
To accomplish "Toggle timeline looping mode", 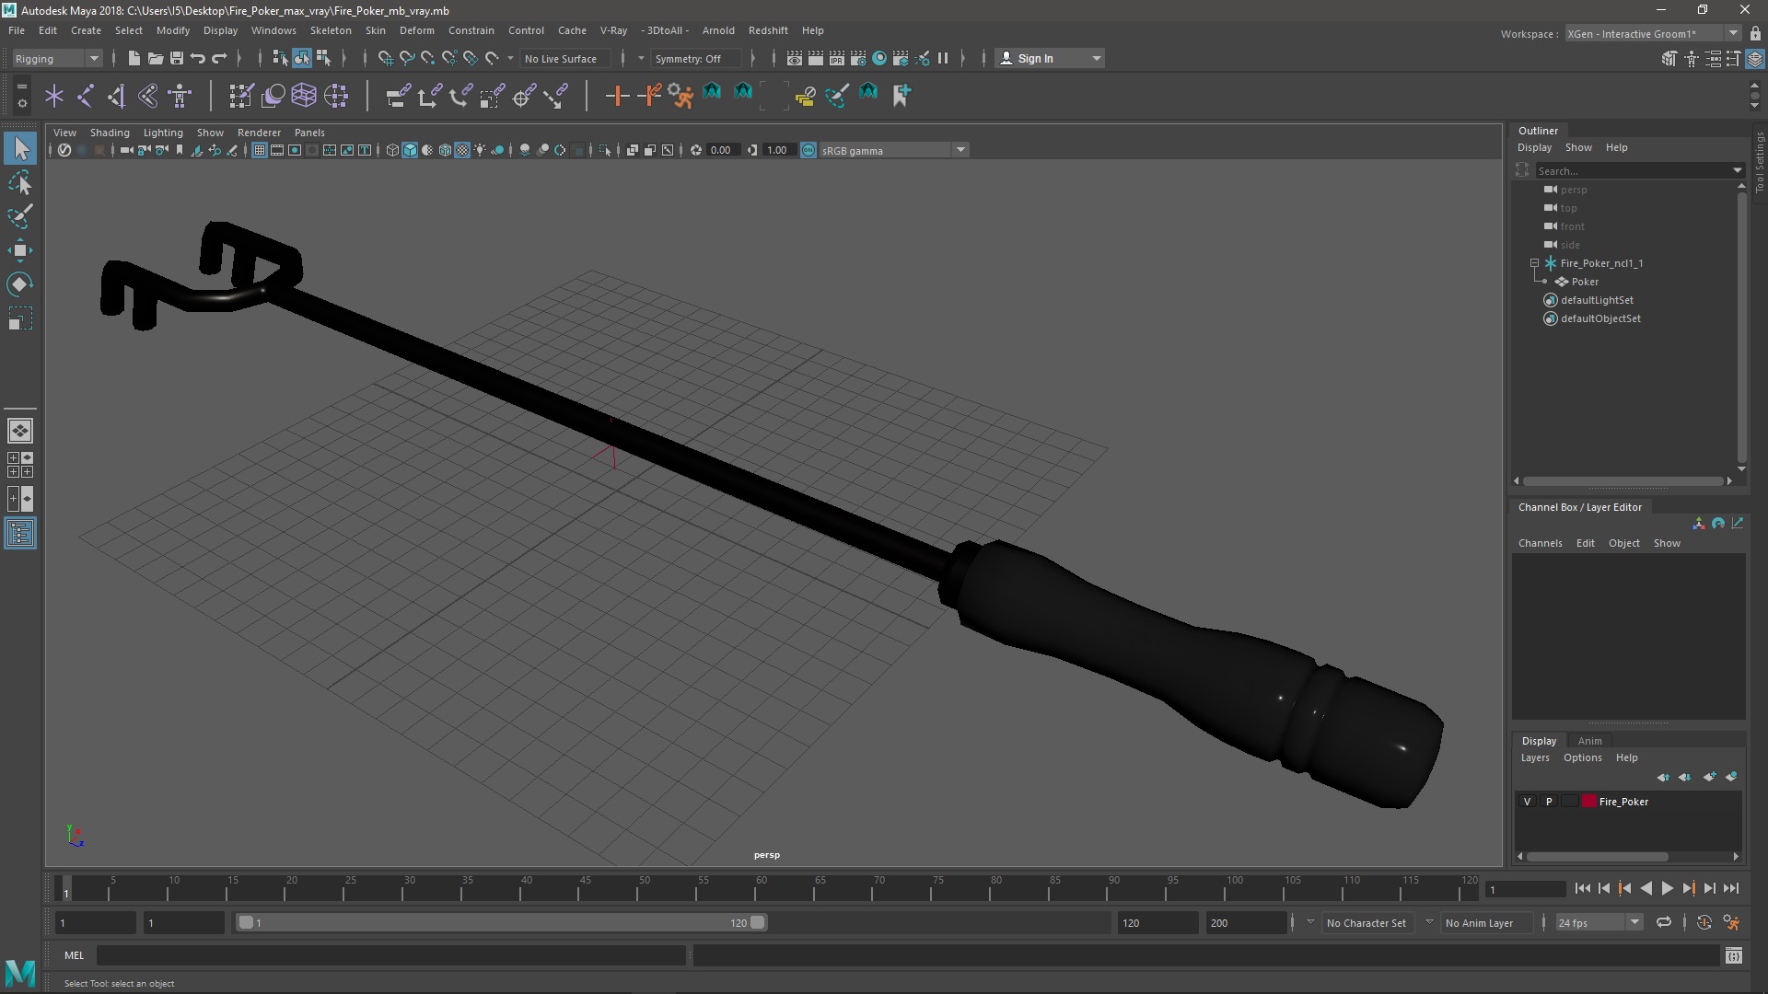I will [1664, 922].
